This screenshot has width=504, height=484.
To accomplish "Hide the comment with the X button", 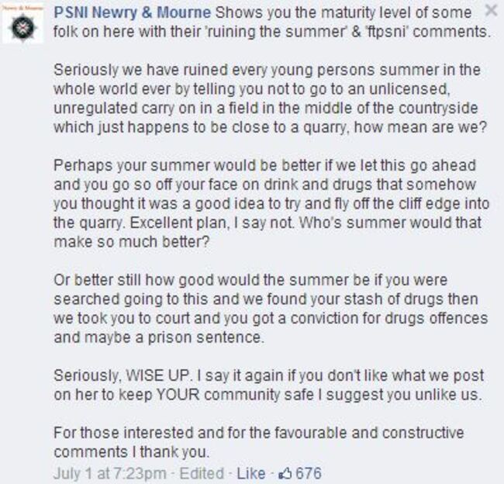I will (491, 11).
